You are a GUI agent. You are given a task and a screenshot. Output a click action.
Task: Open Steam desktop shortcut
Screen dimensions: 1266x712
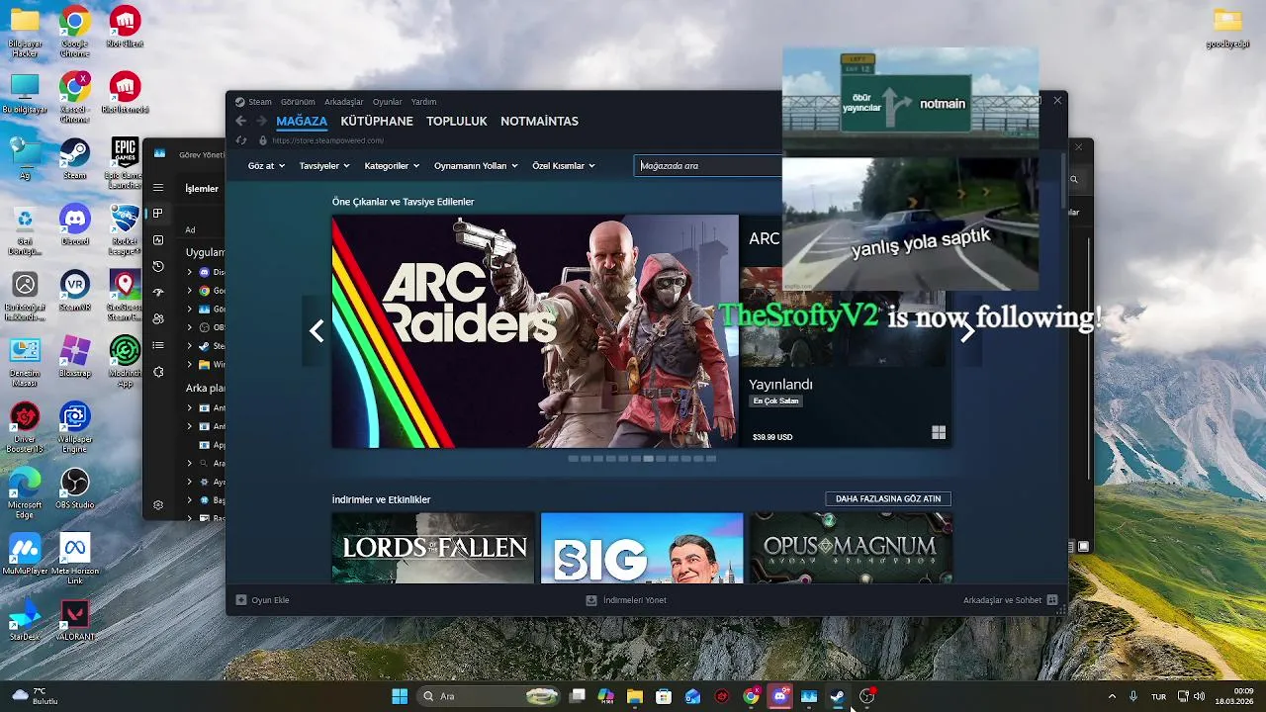pyautogui.click(x=74, y=158)
